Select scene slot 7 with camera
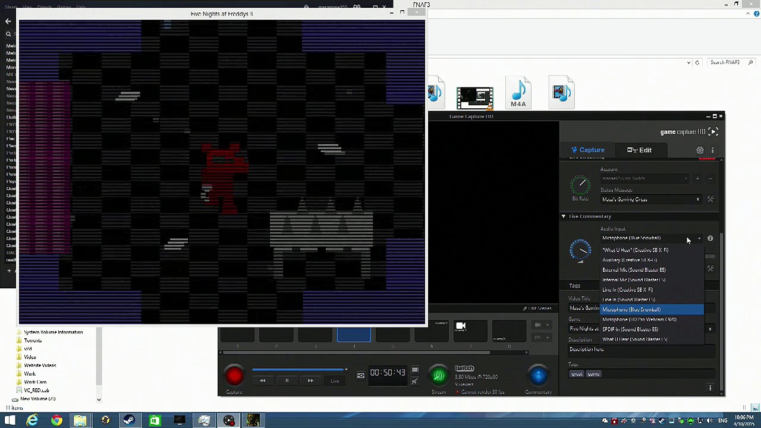Screen dimensions: 761x428 [x=470, y=331]
